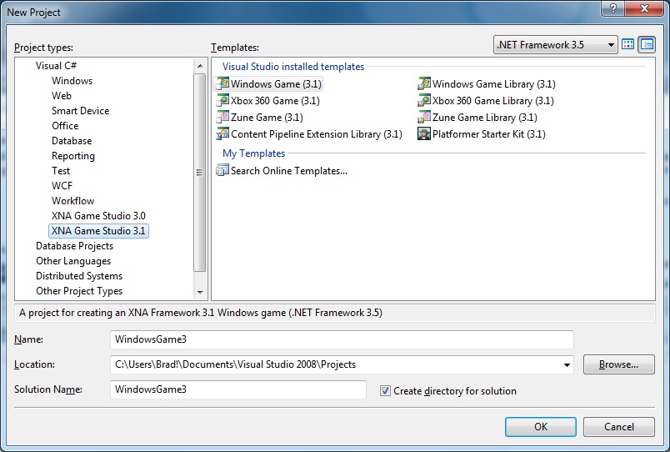Select the Workflow project type
This screenshot has height=452, width=670.
[x=72, y=200]
